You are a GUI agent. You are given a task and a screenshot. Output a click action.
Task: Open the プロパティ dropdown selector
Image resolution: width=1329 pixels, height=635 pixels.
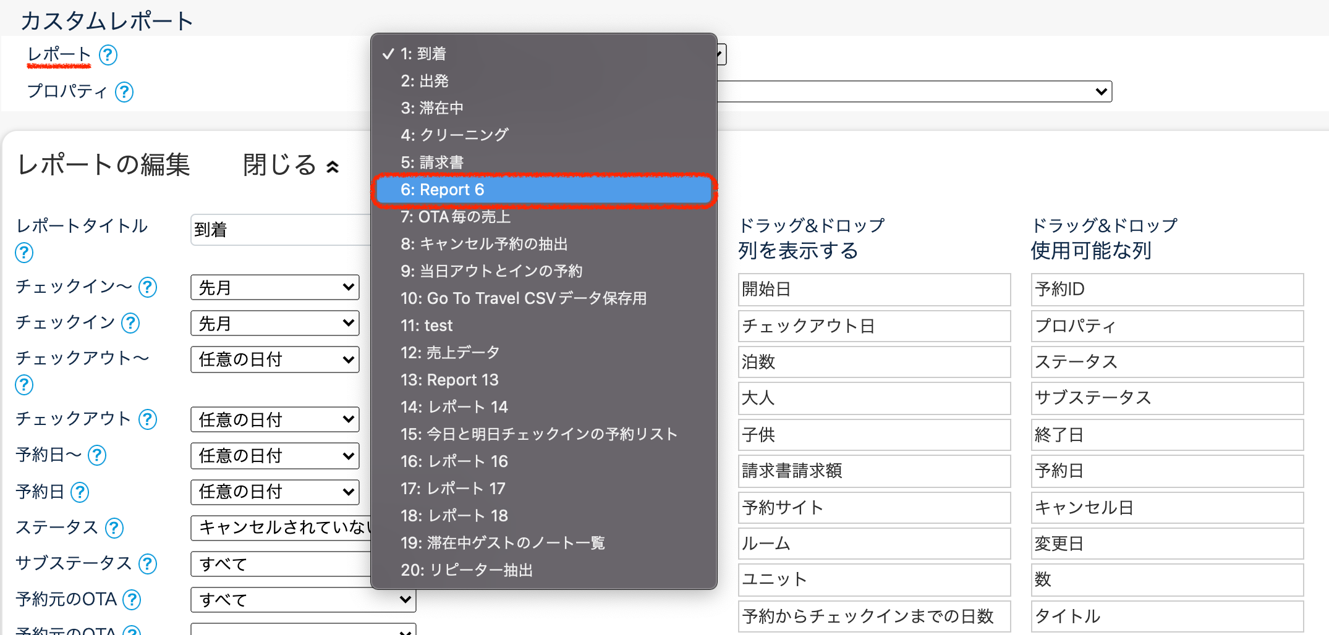(x=915, y=92)
